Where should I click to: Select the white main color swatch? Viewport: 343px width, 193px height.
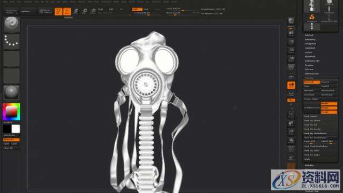[x=16, y=129]
